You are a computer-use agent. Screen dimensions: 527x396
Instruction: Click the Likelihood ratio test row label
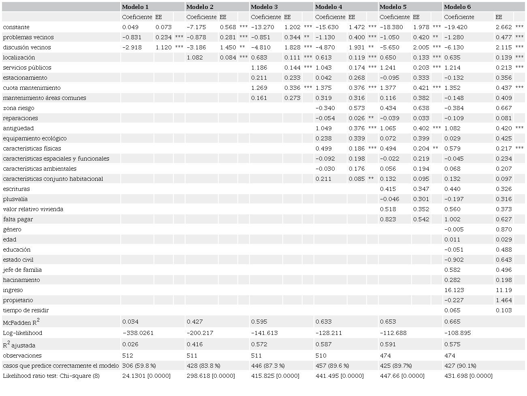[x=49, y=376]
